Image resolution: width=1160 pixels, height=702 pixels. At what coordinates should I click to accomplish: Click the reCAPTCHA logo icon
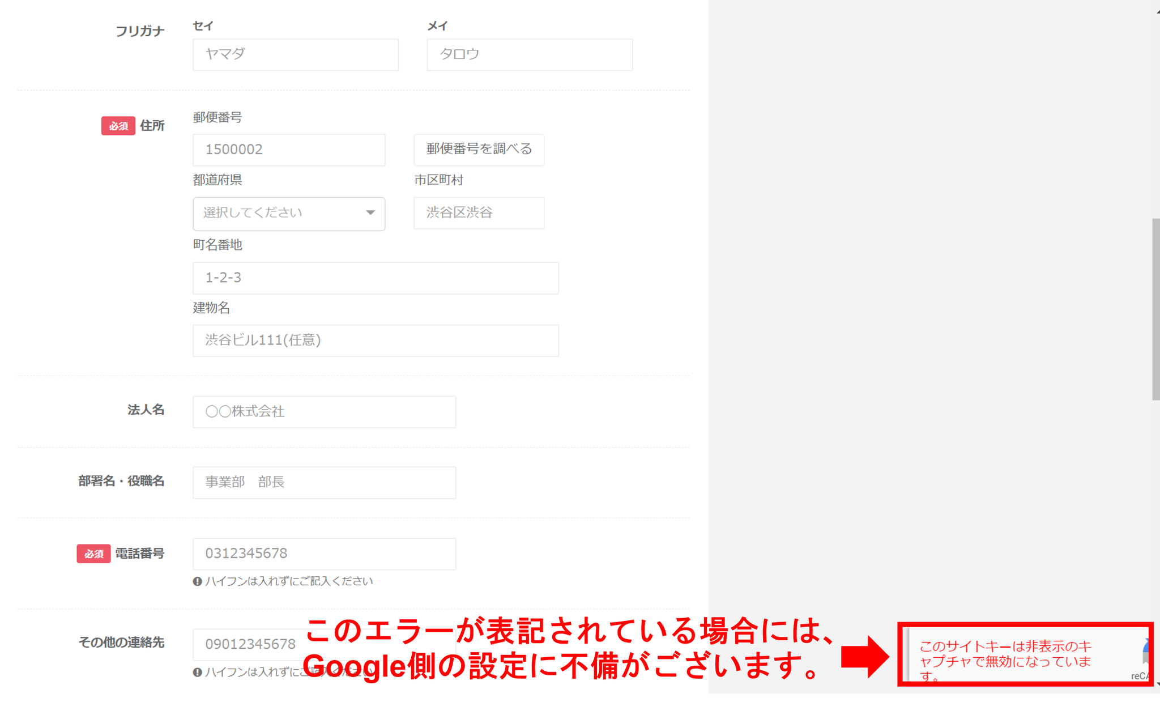[1146, 652]
